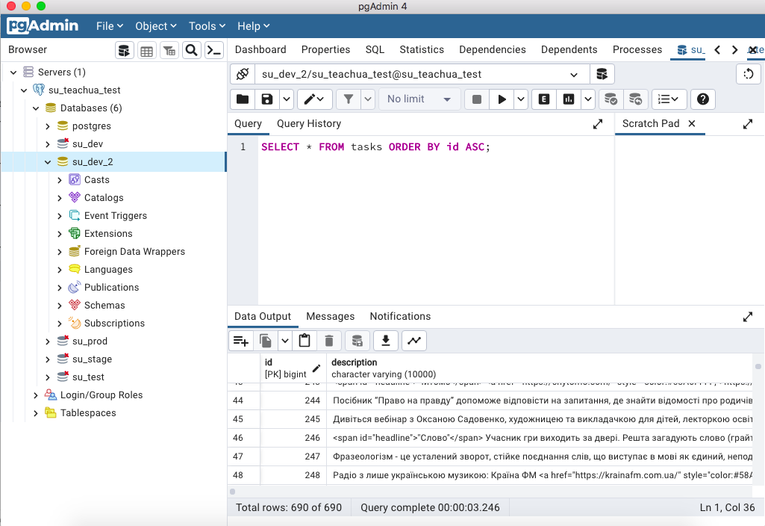Open the No limit rows dropdown
Viewport: 765px width, 526px height.
tap(419, 99)
